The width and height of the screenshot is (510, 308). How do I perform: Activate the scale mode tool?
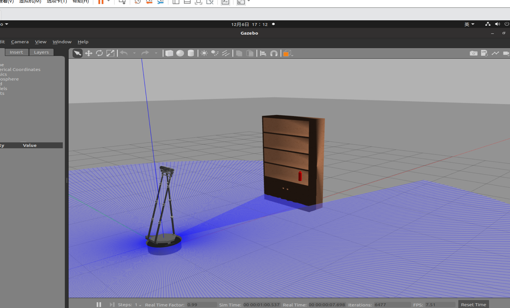(110, 53)
